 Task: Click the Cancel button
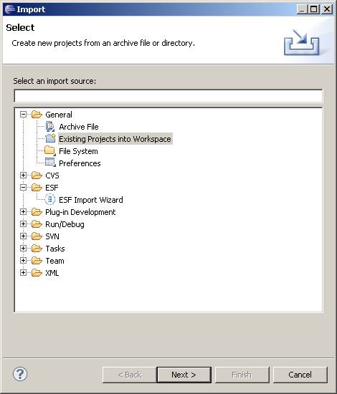(x=300, y=375)
